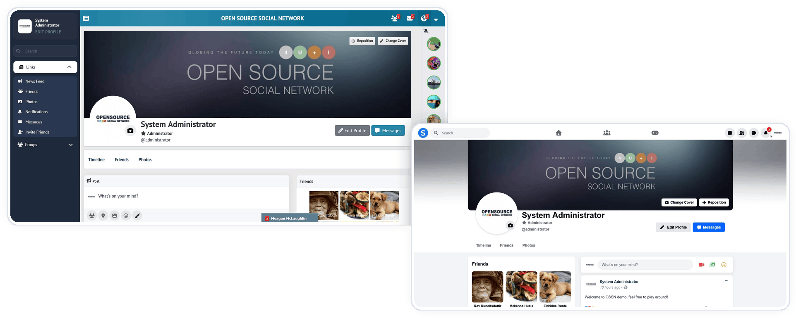Click the groups people icon in the light theme top bar
Image resolution: width=796 pixels, height=318 pixels.
tap(607, 133)
